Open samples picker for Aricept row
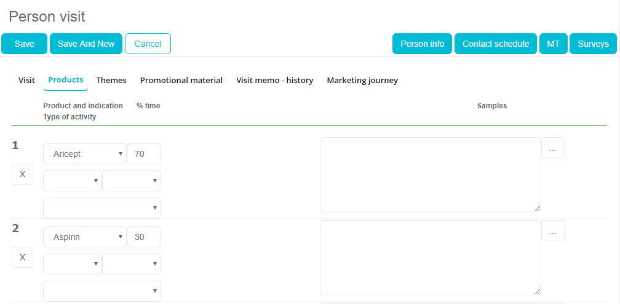 552,148
